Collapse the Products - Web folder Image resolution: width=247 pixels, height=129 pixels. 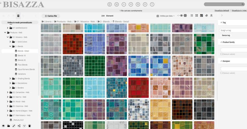tap(5, 33)
